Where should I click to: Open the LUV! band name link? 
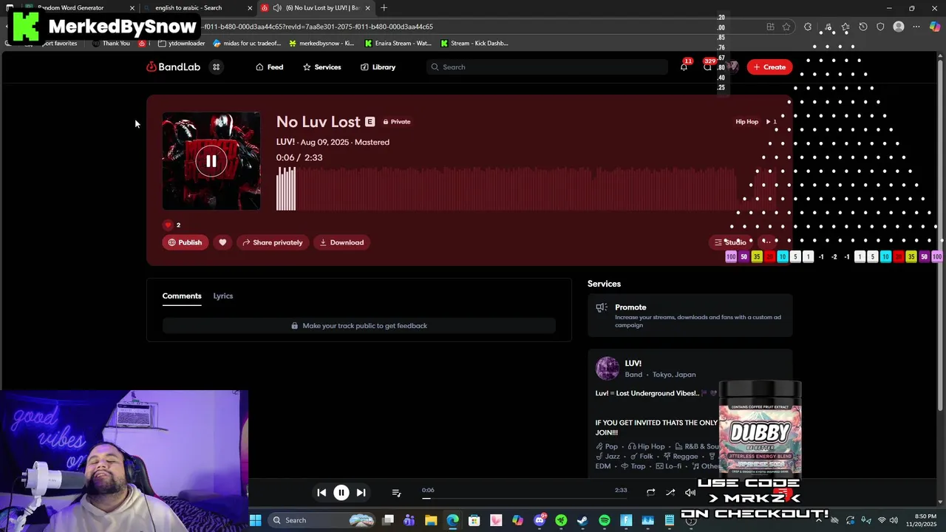[633, 364]
